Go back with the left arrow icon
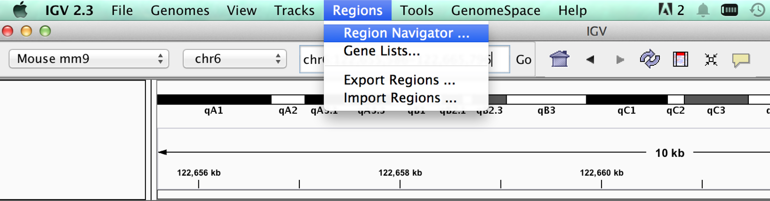The height and width of the screenshot is (201, 770). pos(590,59)
